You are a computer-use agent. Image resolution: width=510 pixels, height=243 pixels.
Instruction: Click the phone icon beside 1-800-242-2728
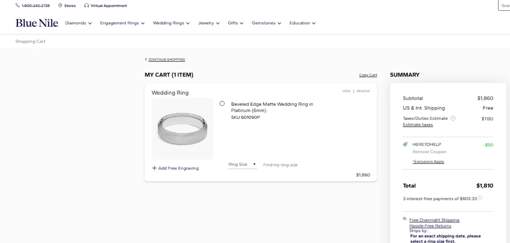click(x=18, y=5)
